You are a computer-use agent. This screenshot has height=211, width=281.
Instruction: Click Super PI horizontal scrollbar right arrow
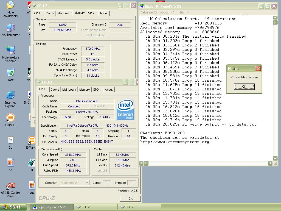[270, 163]
